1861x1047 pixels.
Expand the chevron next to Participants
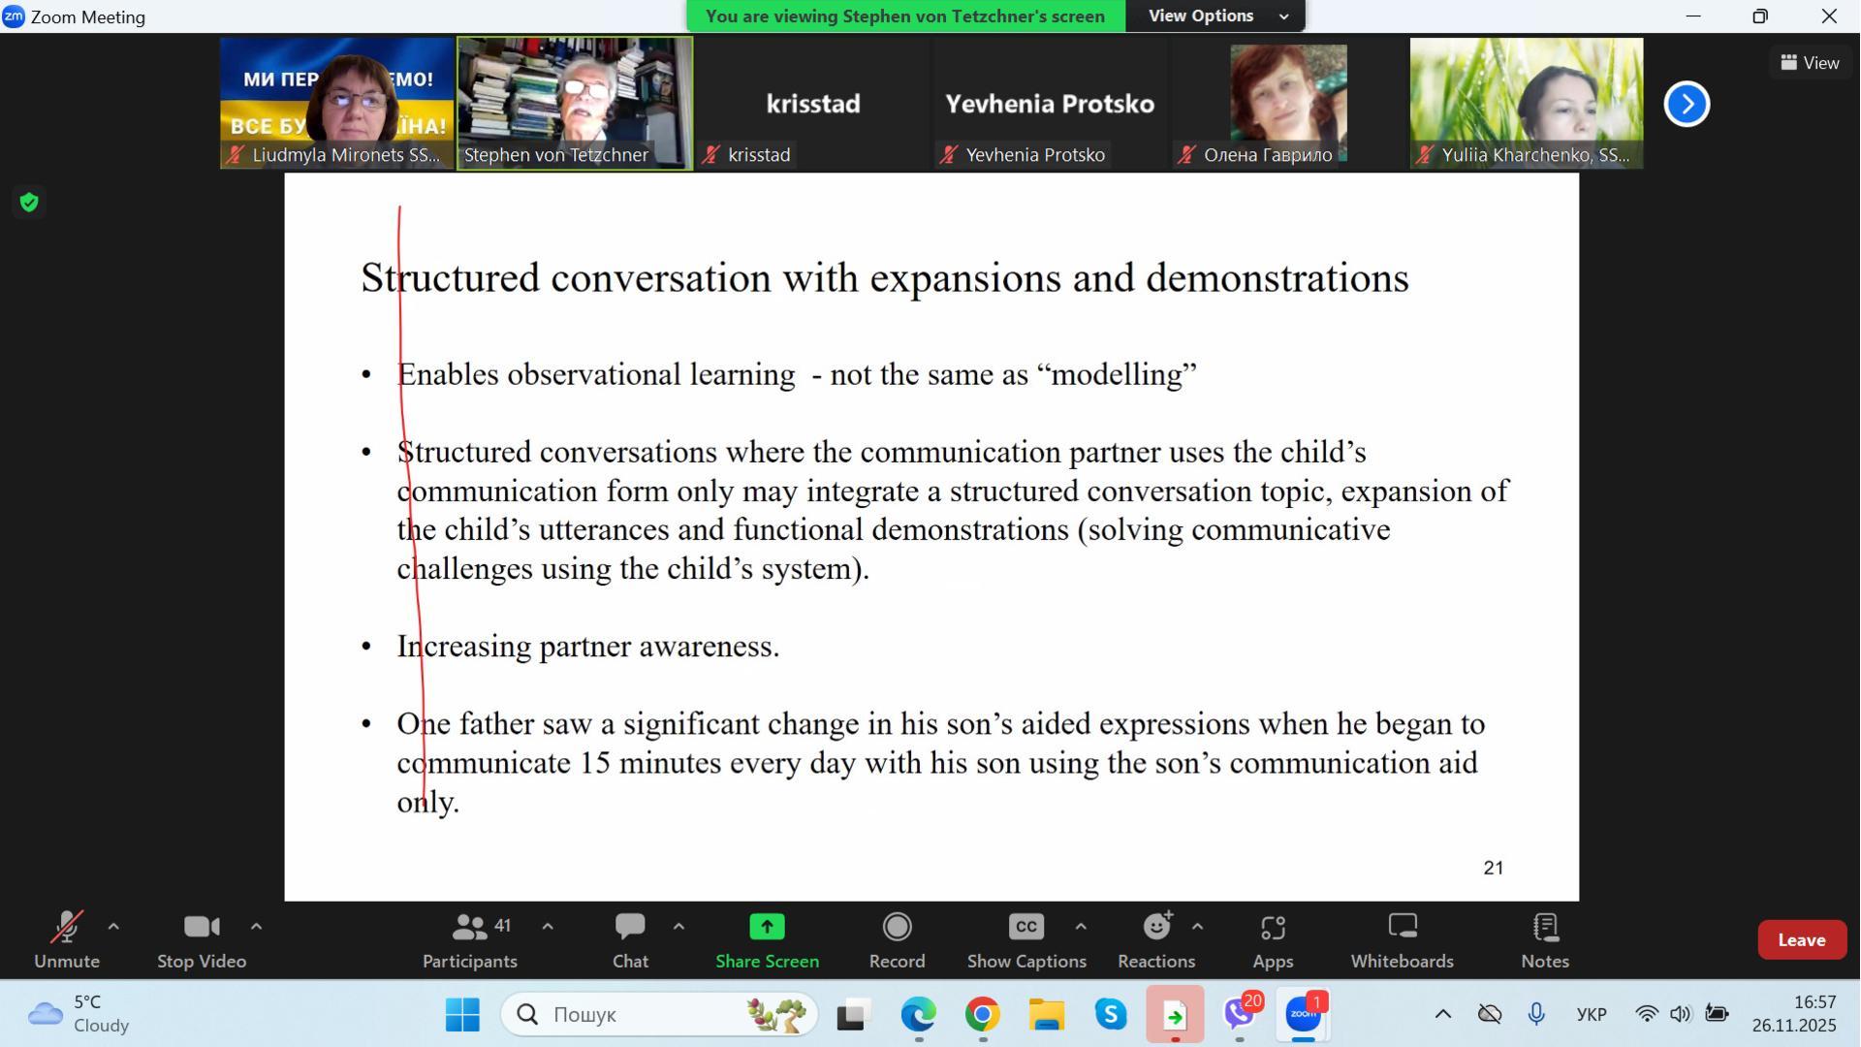point(548,927)
